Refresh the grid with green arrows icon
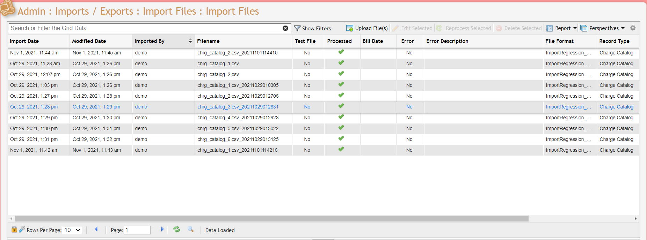Viewport: 647px width, 240px height. pyautogui.click(x=177, y=229)
